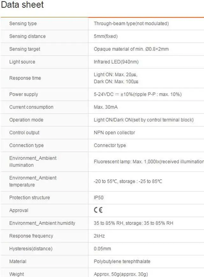Click the "Polybutylene terephthalate" material value
Viewport: 204px width, 277px height.
(122, 261)
